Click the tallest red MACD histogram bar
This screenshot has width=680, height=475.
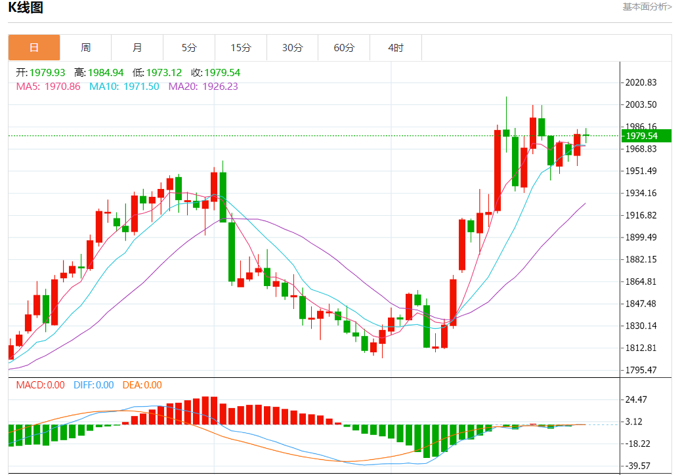click(x=205, y=411)
